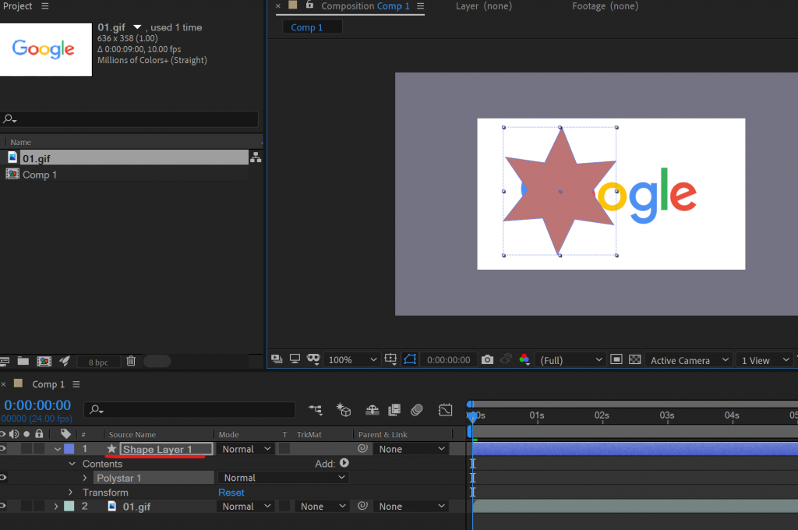
Task: Click the delete trash icon in Project panel
Action: tap(131, 361)
